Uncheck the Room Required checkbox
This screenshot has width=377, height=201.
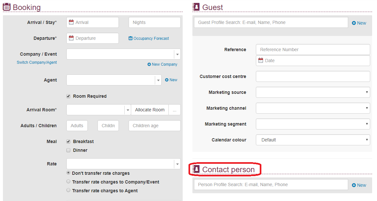tap(68, 96)
